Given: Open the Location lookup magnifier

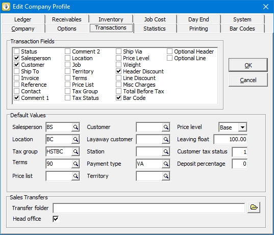Looking at the screenshot, I should [76, 139].
